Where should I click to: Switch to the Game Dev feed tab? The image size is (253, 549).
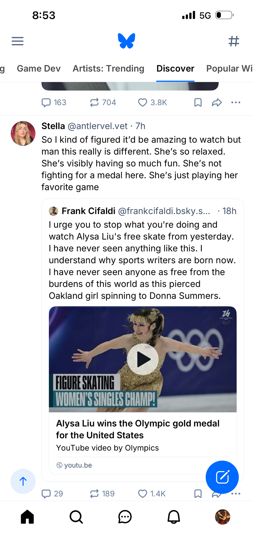point(39,69)
